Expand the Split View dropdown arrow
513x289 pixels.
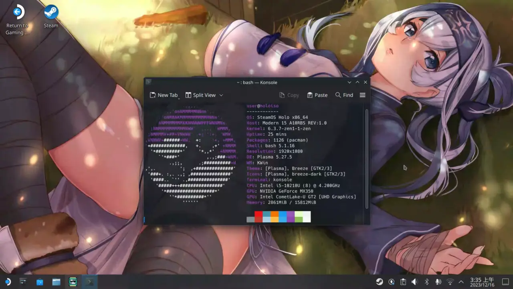point(221,95)
